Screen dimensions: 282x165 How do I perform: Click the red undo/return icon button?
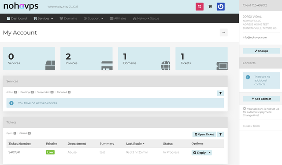[x=200, y=7]
